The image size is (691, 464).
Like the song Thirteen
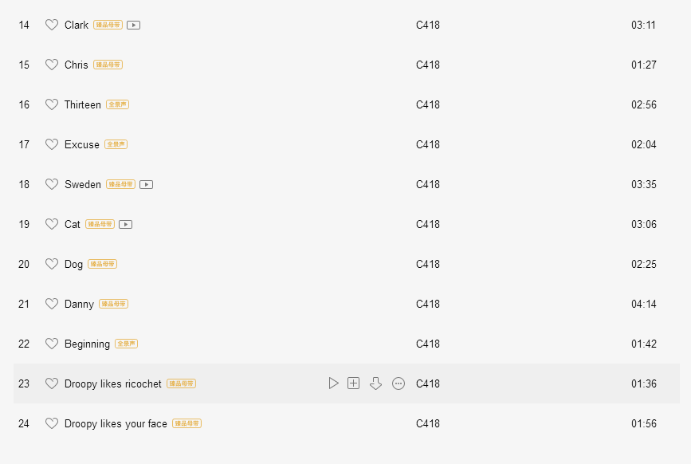52,105
